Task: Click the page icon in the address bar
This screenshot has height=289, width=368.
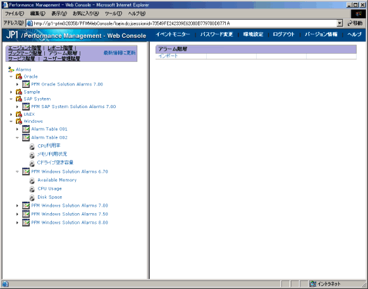Action: (30, 23)
